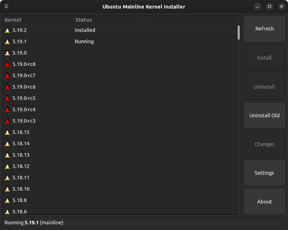Click the Installed status of 5.19.2
288x230 pixels.
pyautogui.click(x=85, y=30)
